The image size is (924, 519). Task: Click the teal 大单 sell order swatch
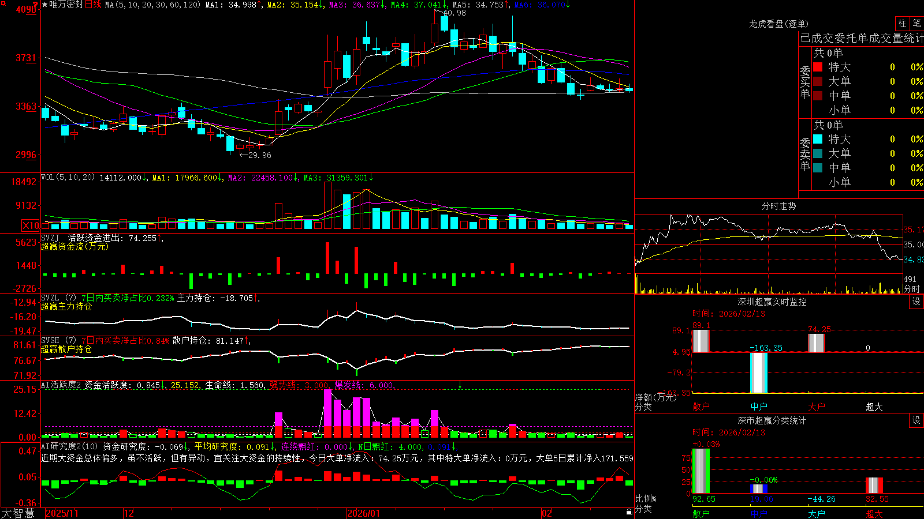818,153
